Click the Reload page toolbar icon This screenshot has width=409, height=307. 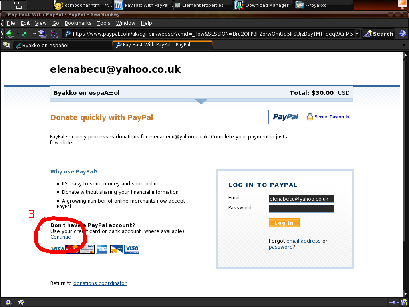coord(42,34)
